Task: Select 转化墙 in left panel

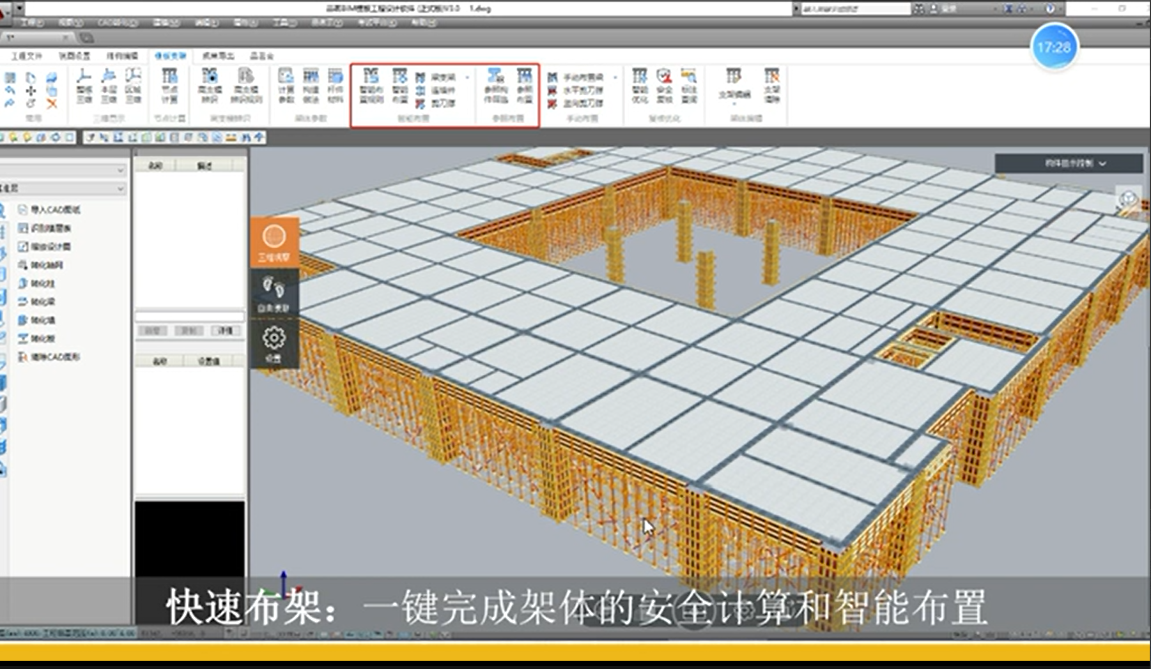Action: pyautogui.click(x=36, y=320)
